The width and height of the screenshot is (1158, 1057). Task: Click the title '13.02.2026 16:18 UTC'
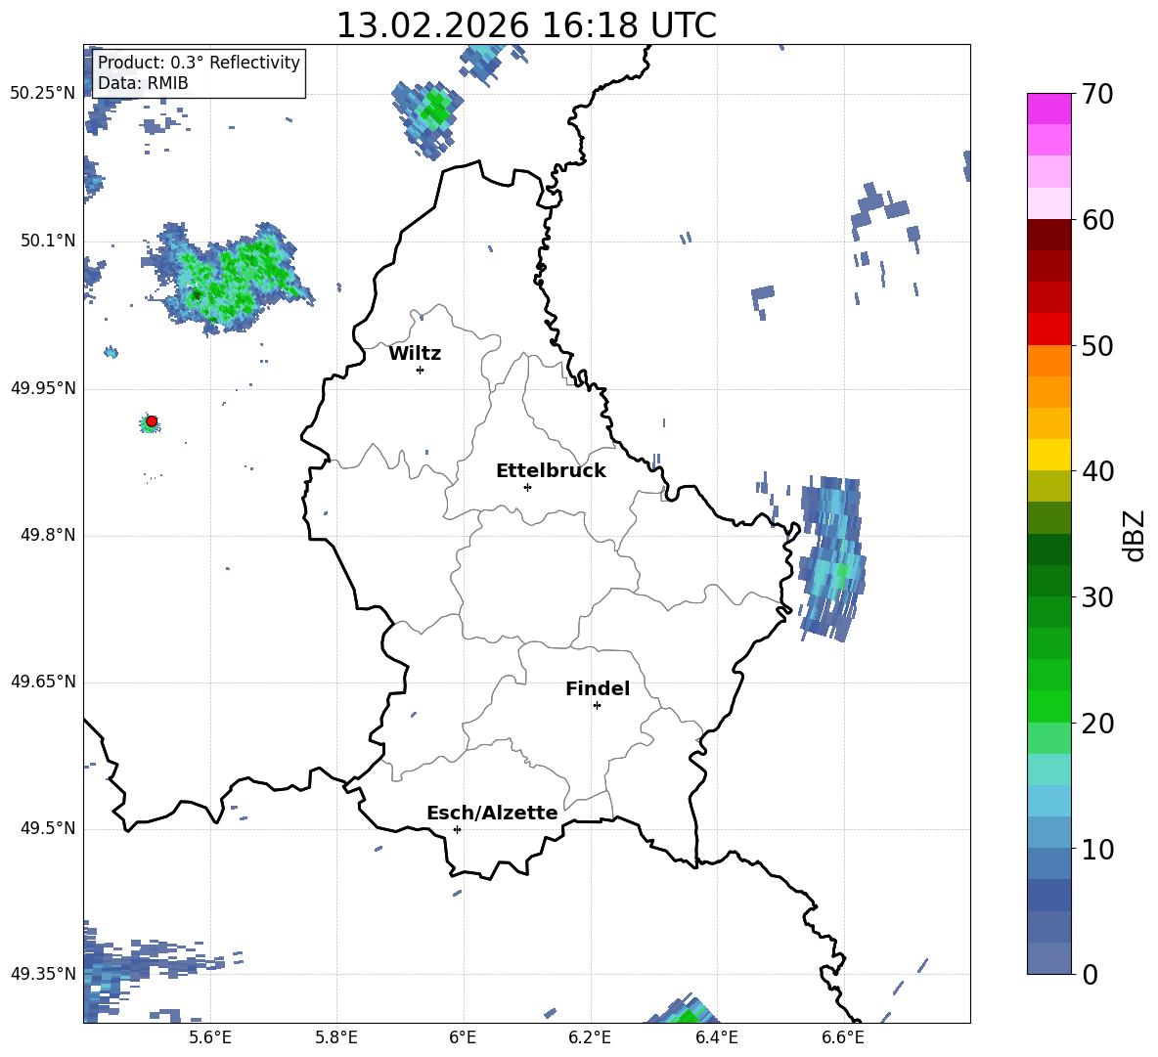coord(526,25)
